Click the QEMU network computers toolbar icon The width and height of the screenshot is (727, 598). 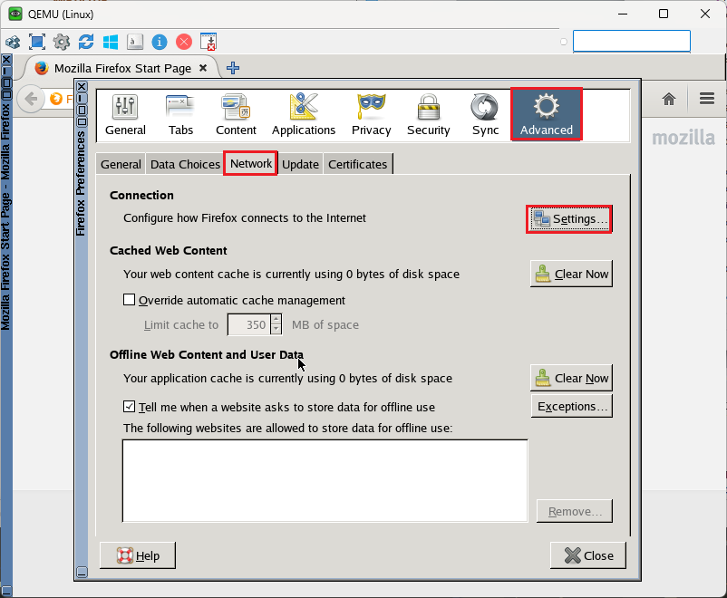pyautogui.click(x=13, y=43)
